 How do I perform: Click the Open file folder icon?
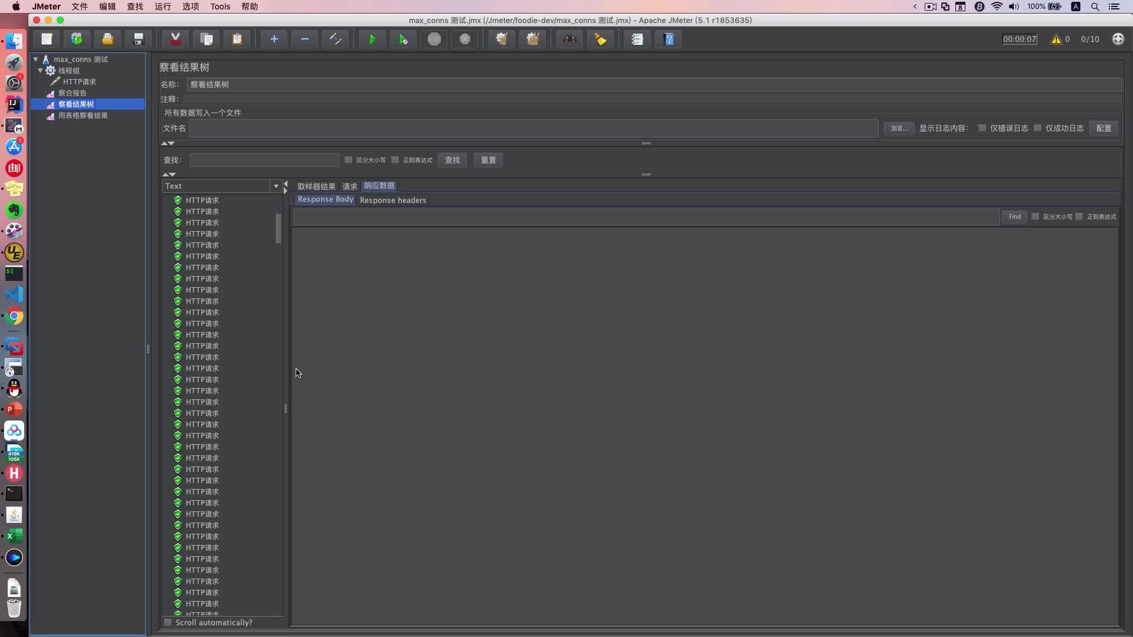107,39
